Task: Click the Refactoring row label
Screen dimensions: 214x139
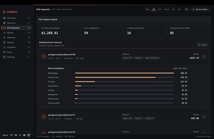Action: click(53, 99)
